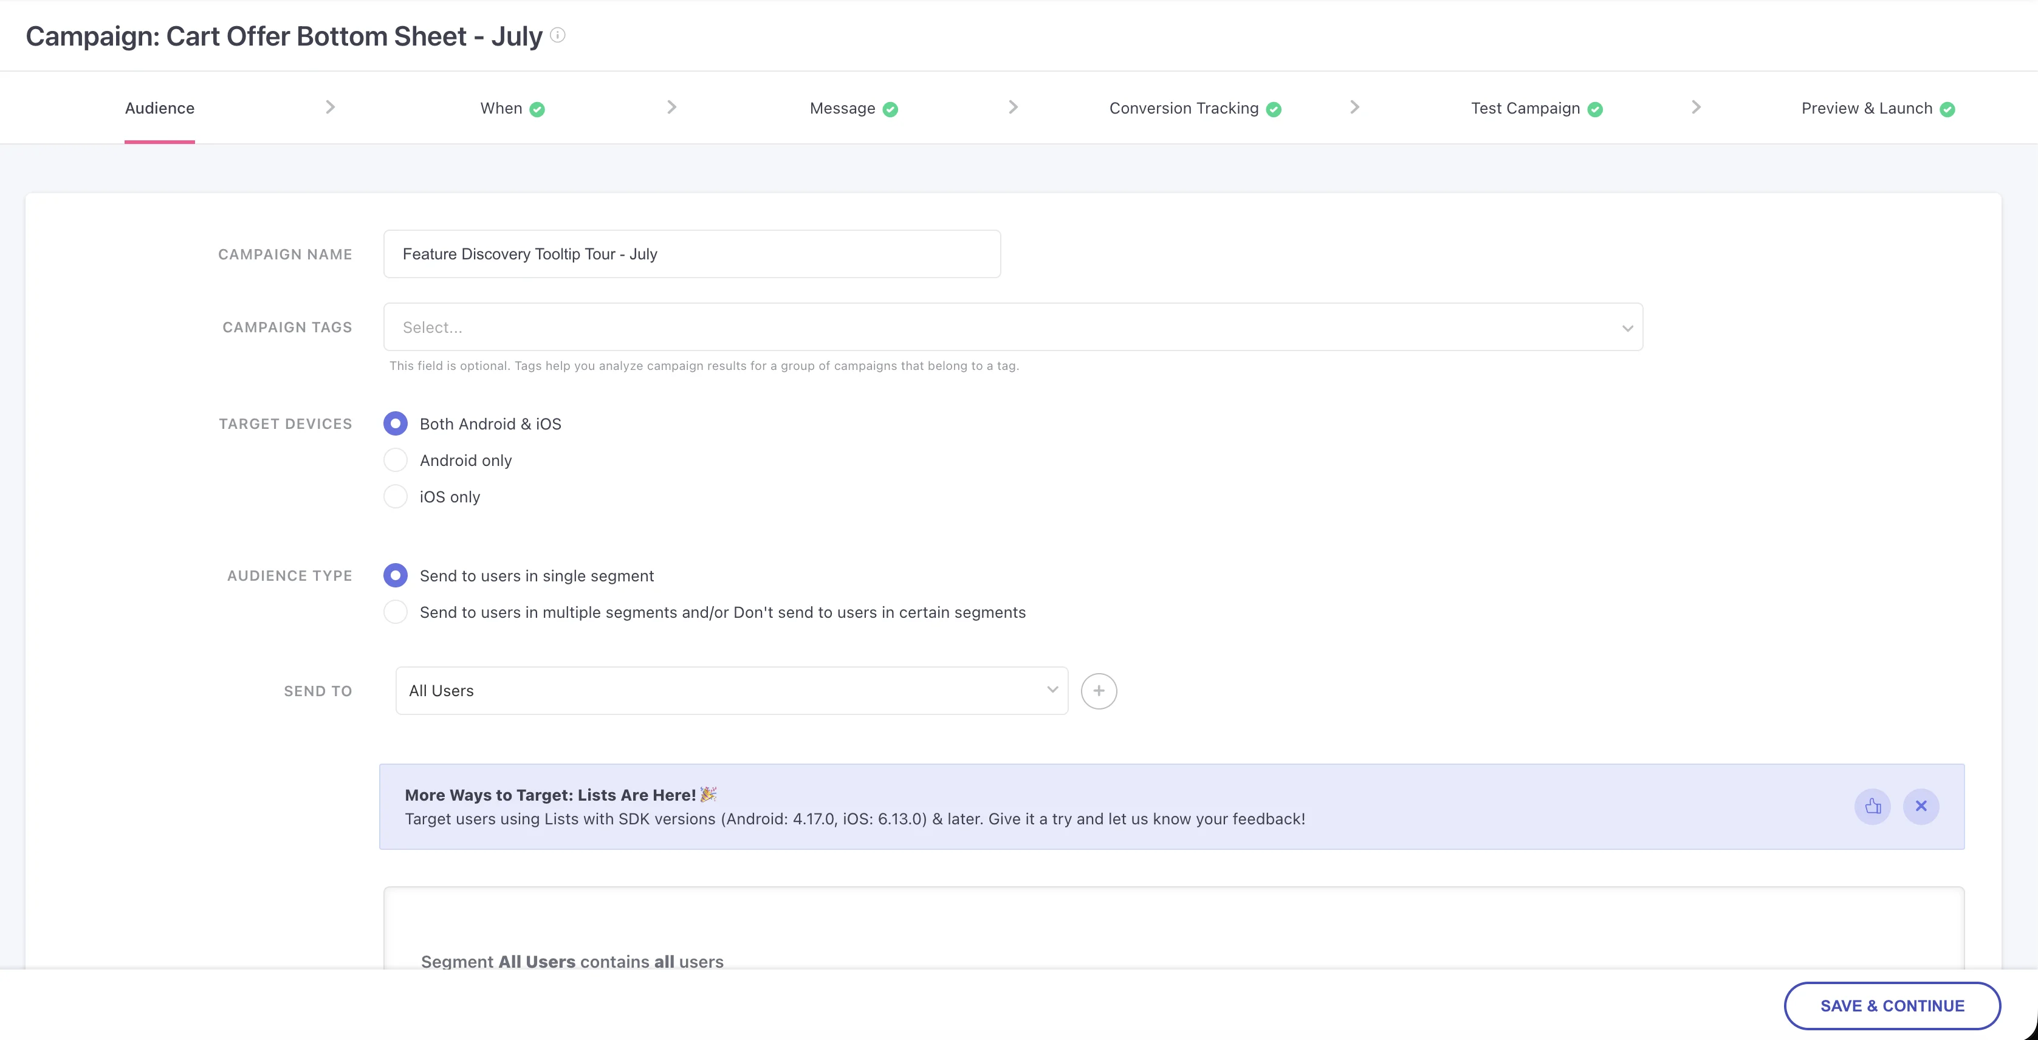Open the Send To All Users dropdown
This screenshot has height=1040, width=2038.
732,691
